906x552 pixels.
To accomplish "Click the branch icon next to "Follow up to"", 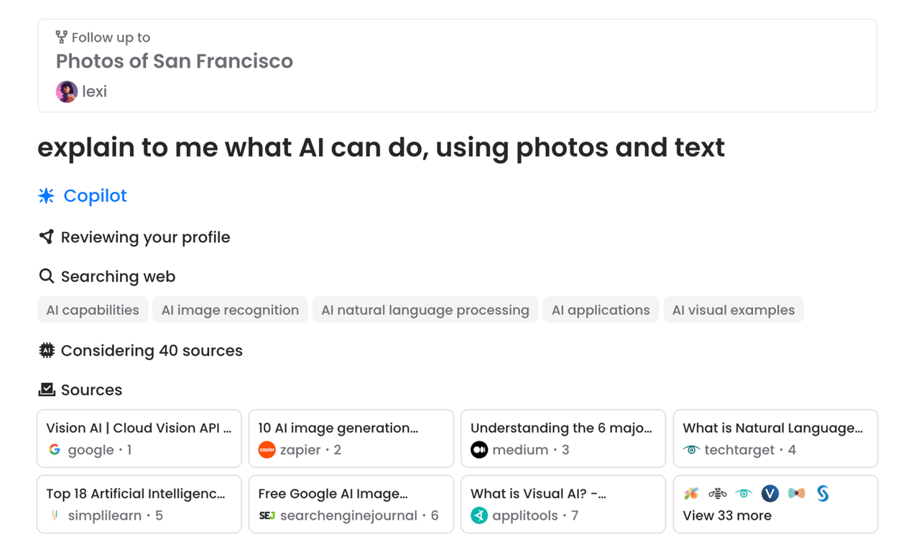I will pyautogui.click(x=61, y=35).
